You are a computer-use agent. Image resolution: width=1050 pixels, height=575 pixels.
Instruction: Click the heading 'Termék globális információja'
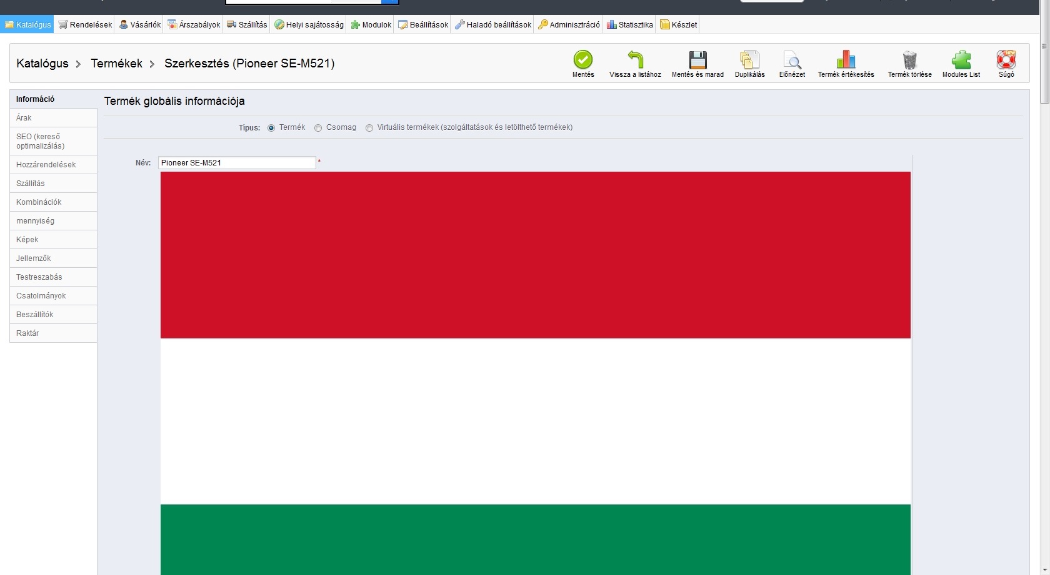(x=174, y=101)
